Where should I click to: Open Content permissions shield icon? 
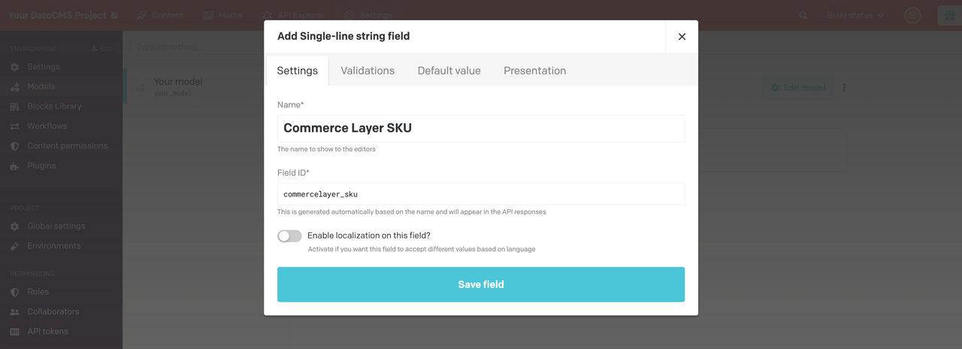point(14,146)
